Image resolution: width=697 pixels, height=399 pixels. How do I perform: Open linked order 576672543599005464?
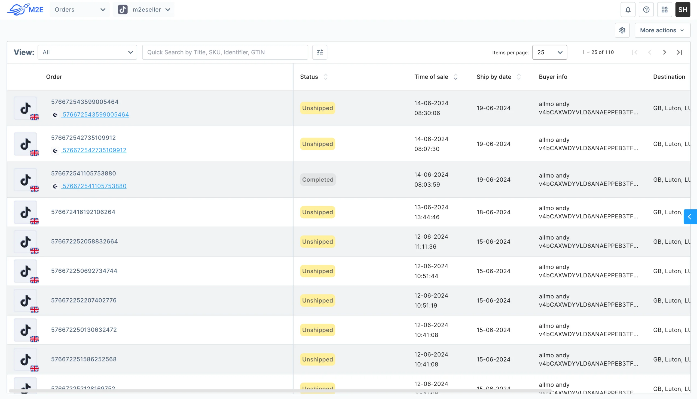96,115
